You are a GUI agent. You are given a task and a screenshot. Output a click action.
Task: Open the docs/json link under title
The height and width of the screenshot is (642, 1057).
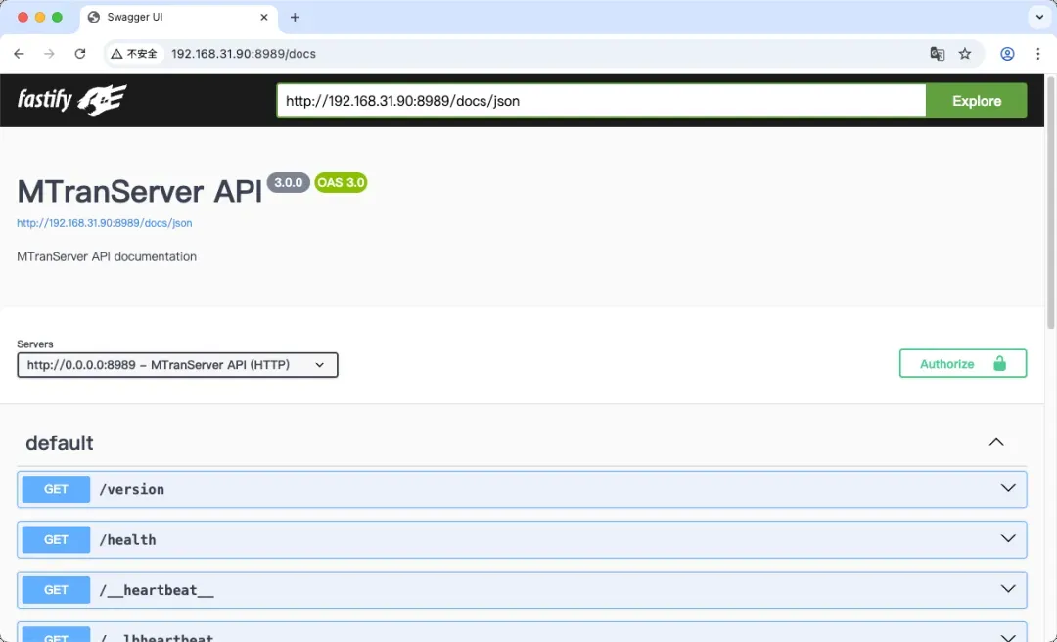point(105,223)
